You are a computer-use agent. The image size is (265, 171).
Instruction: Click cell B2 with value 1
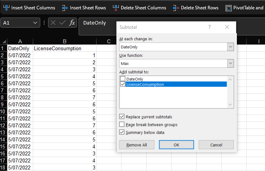click(x=64, y=55)
